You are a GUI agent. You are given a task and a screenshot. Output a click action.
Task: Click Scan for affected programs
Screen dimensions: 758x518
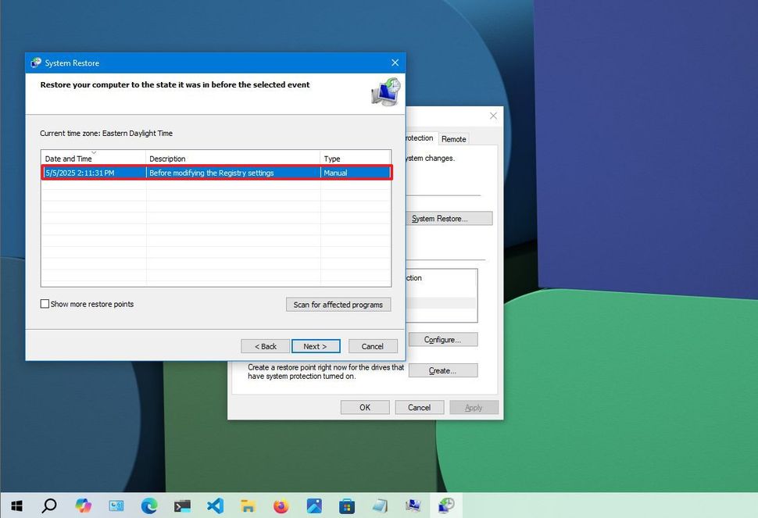(x=338, y=304)
